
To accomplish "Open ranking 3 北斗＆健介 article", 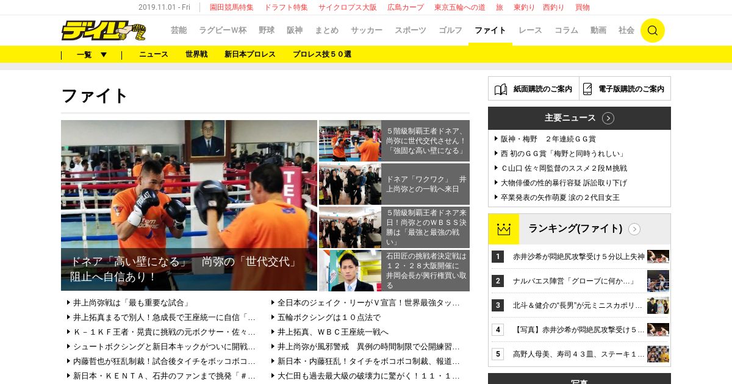I will (578, 305).
